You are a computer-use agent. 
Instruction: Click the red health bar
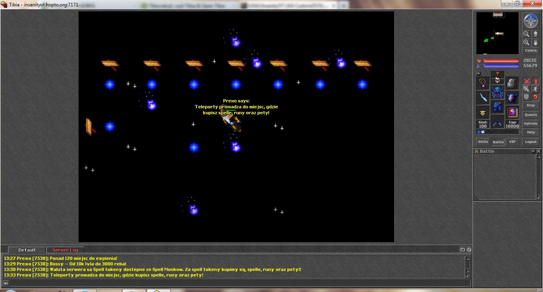(501, 61)
